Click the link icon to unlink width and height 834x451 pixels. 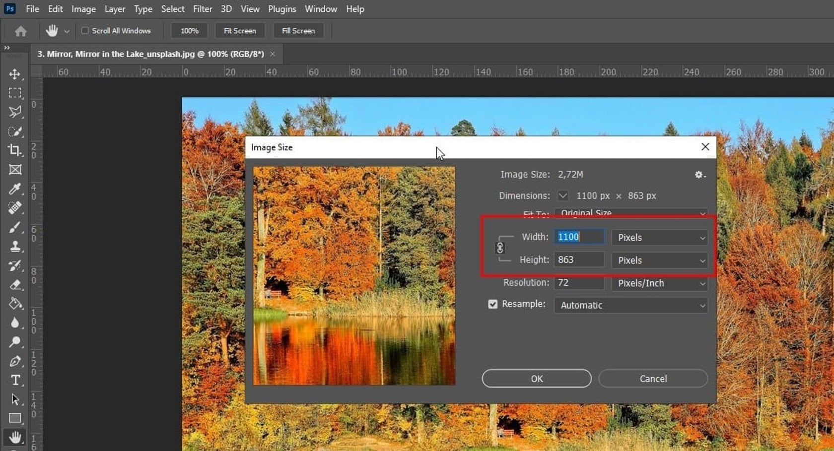(x=500, y=248)
